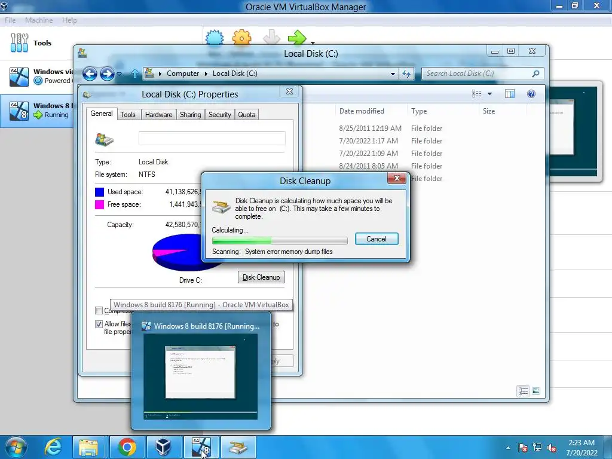Click the search magnifier icon
Image resolution: width=612 pixels, height=459 pixels.
point(536,74)
